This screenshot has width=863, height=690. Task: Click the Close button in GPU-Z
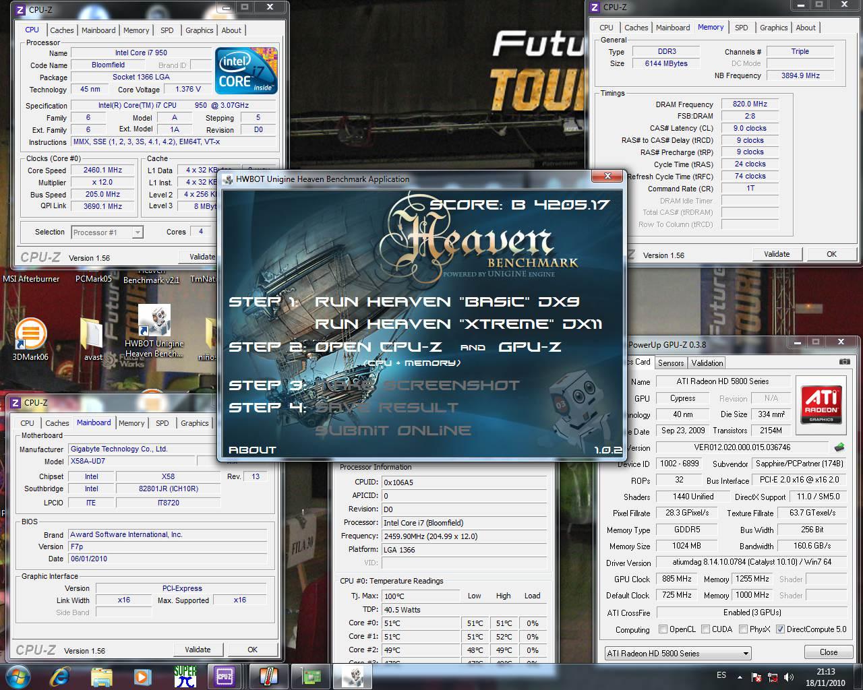pos(829,652)
